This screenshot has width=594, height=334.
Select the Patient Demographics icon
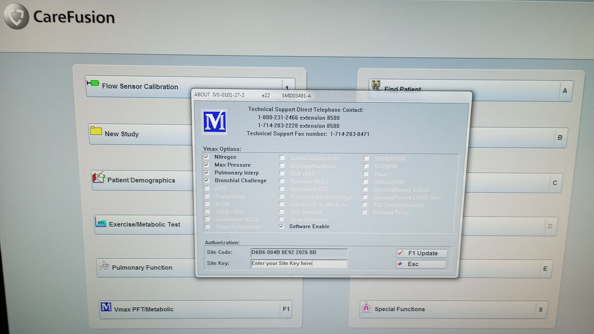[98, 177]
